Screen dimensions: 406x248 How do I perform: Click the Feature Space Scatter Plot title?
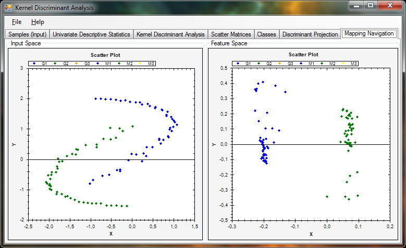303,54
